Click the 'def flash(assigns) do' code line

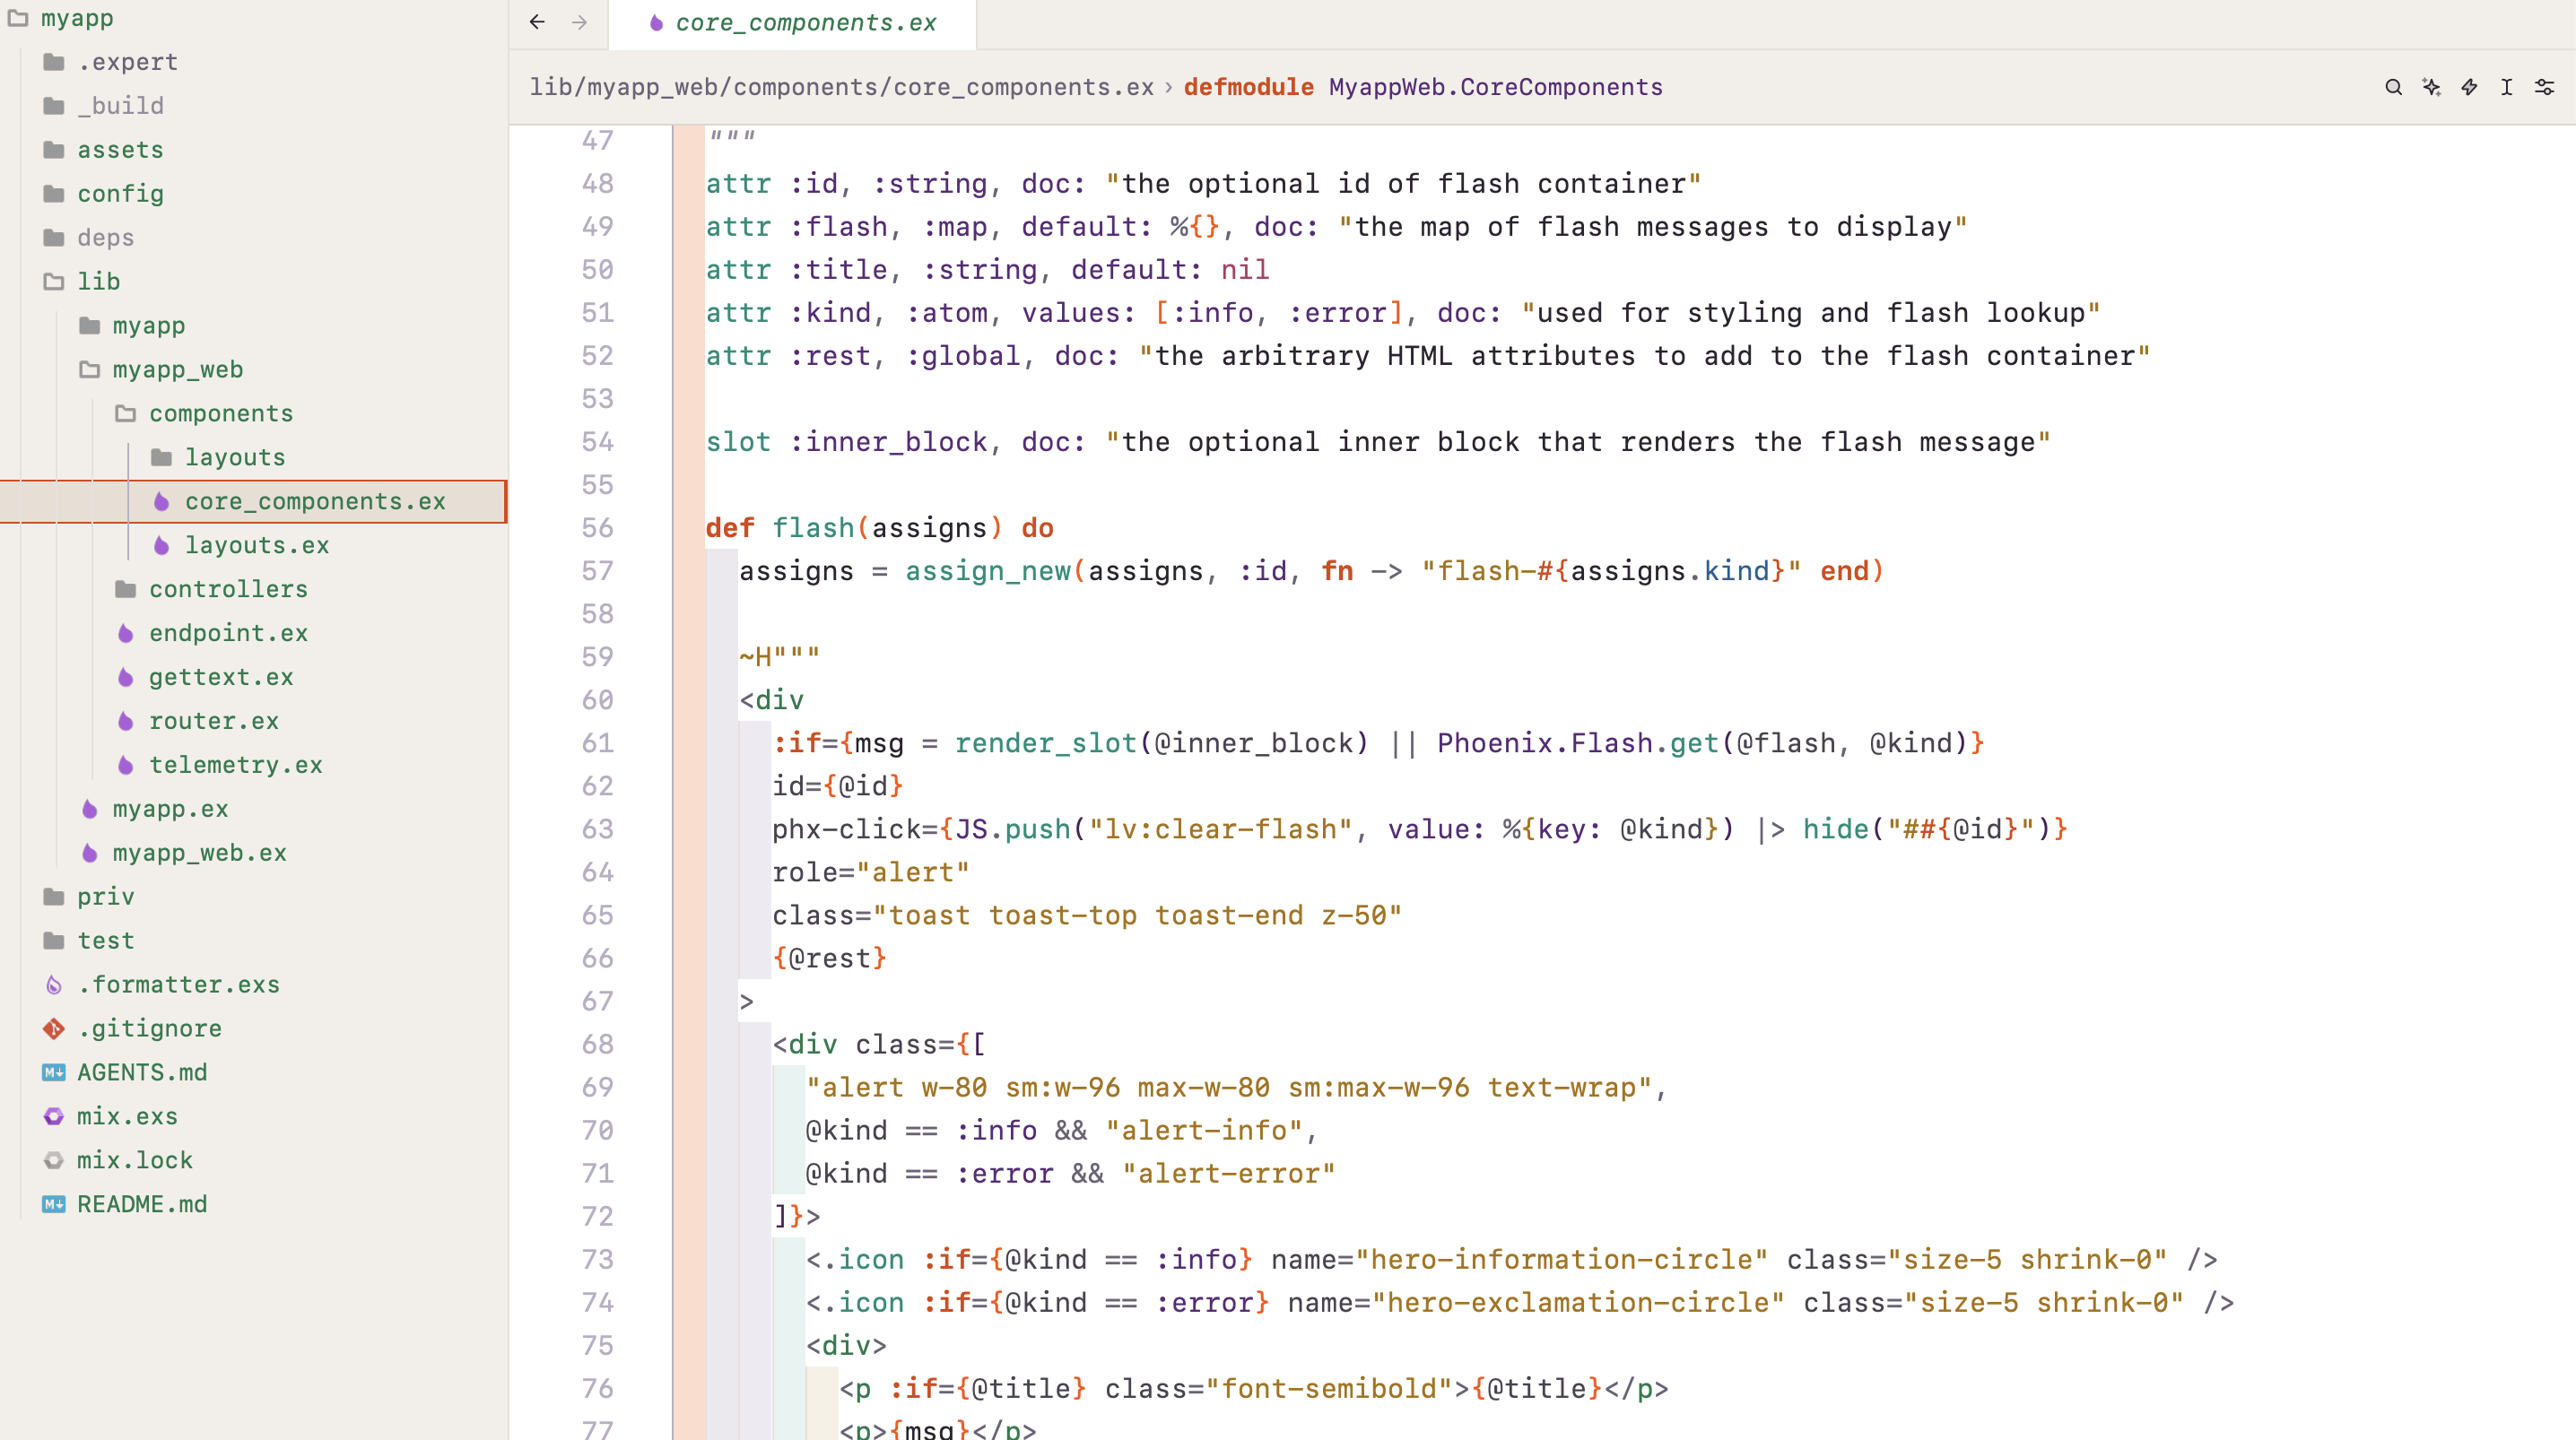(879, 528)
